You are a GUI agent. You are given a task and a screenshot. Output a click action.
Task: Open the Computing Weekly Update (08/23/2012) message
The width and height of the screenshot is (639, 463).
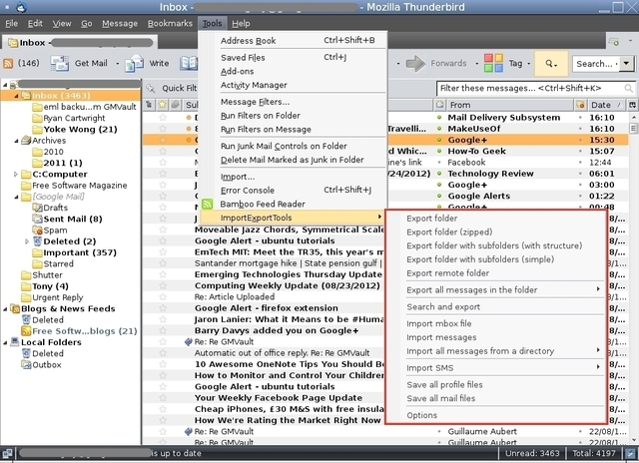pos(287,285)
